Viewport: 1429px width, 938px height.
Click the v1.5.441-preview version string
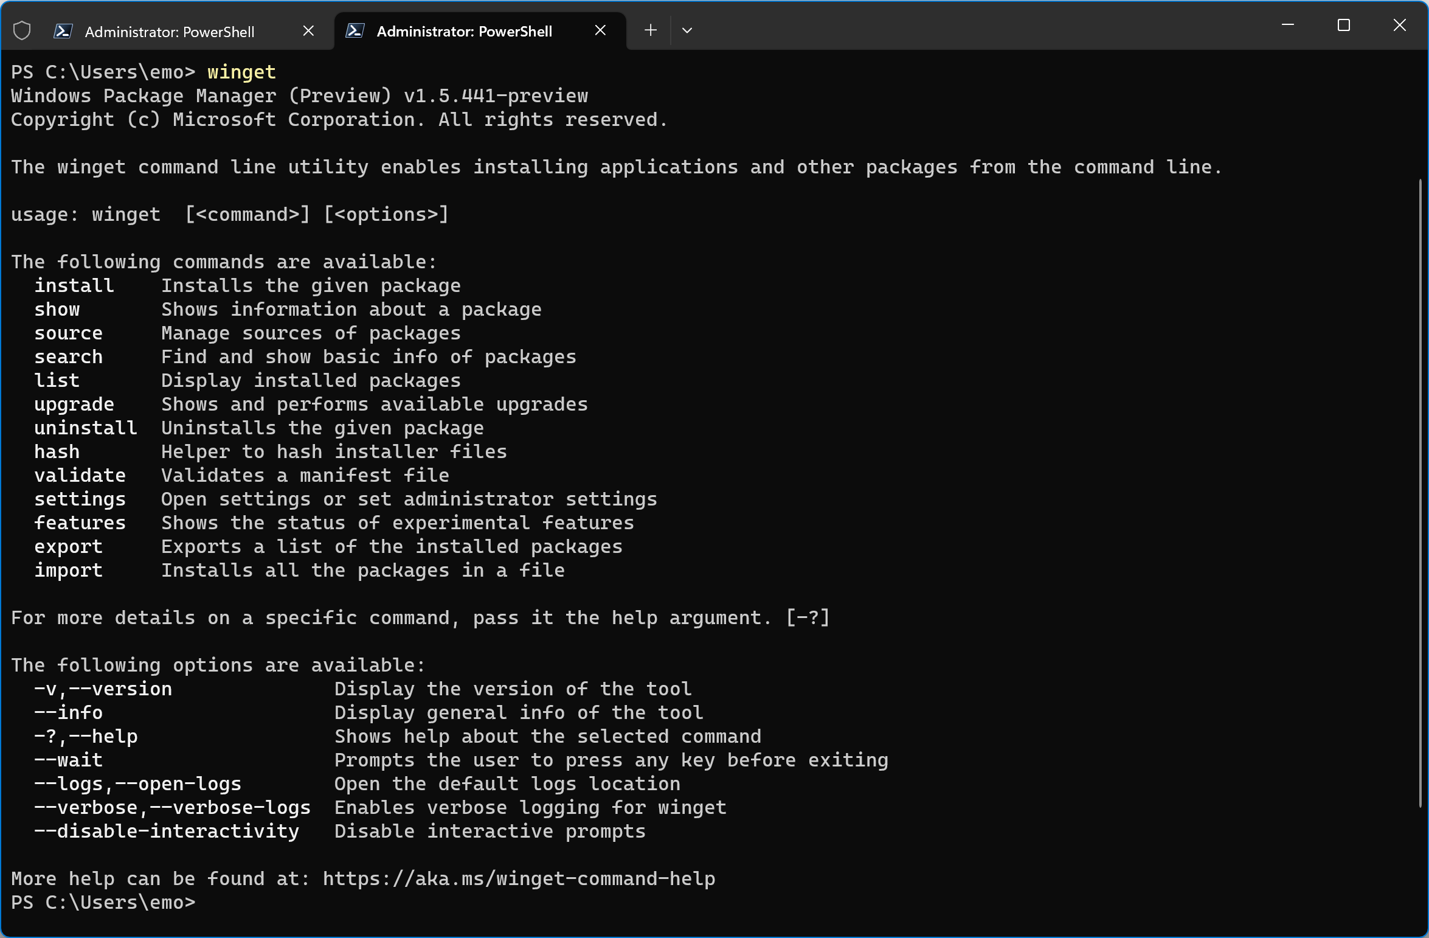pyautogui.click(x=496, y=96)
